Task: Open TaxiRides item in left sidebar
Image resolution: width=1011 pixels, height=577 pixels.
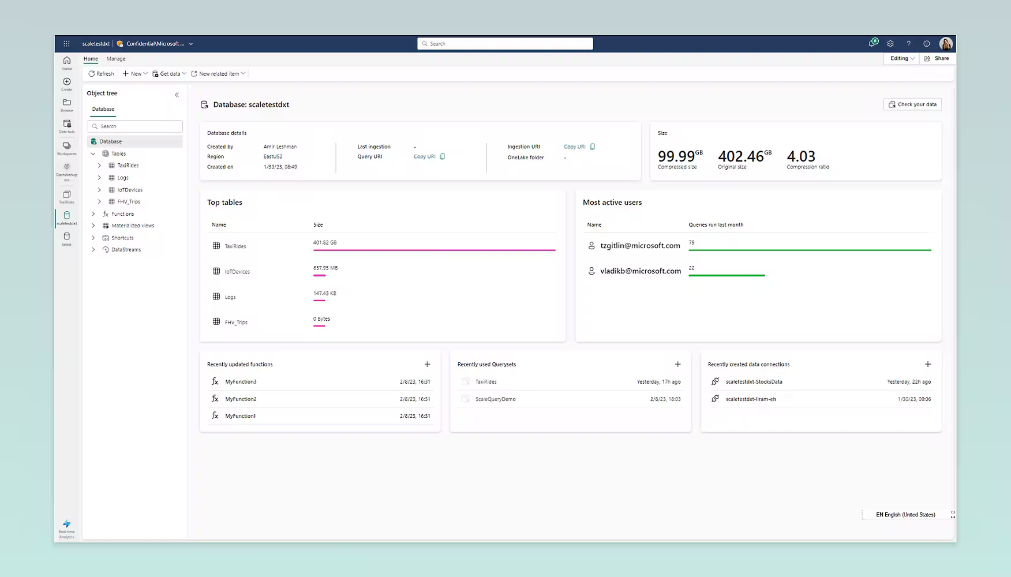Action: click(x=67, y=197)
